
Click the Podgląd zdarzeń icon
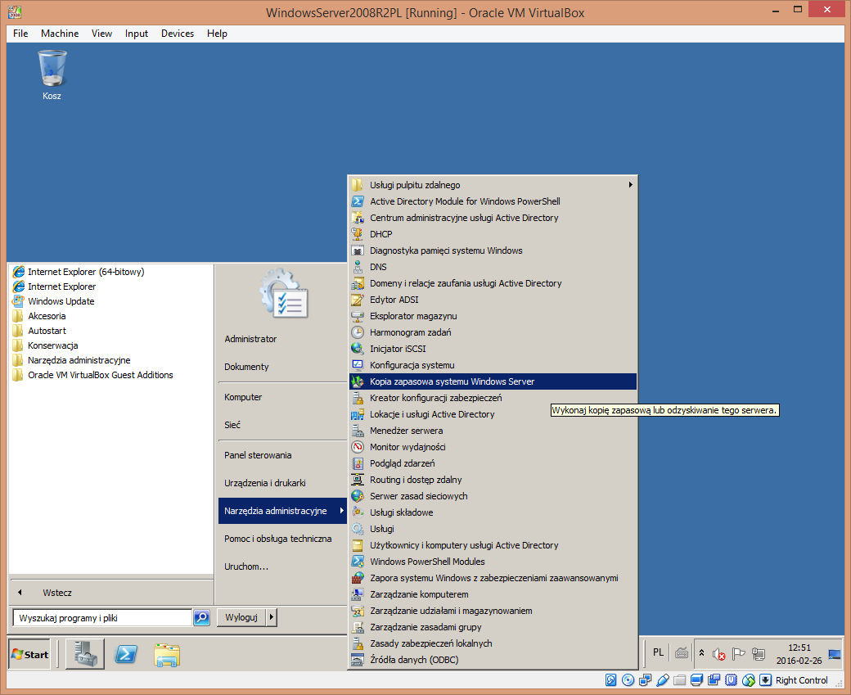(358, 463)
